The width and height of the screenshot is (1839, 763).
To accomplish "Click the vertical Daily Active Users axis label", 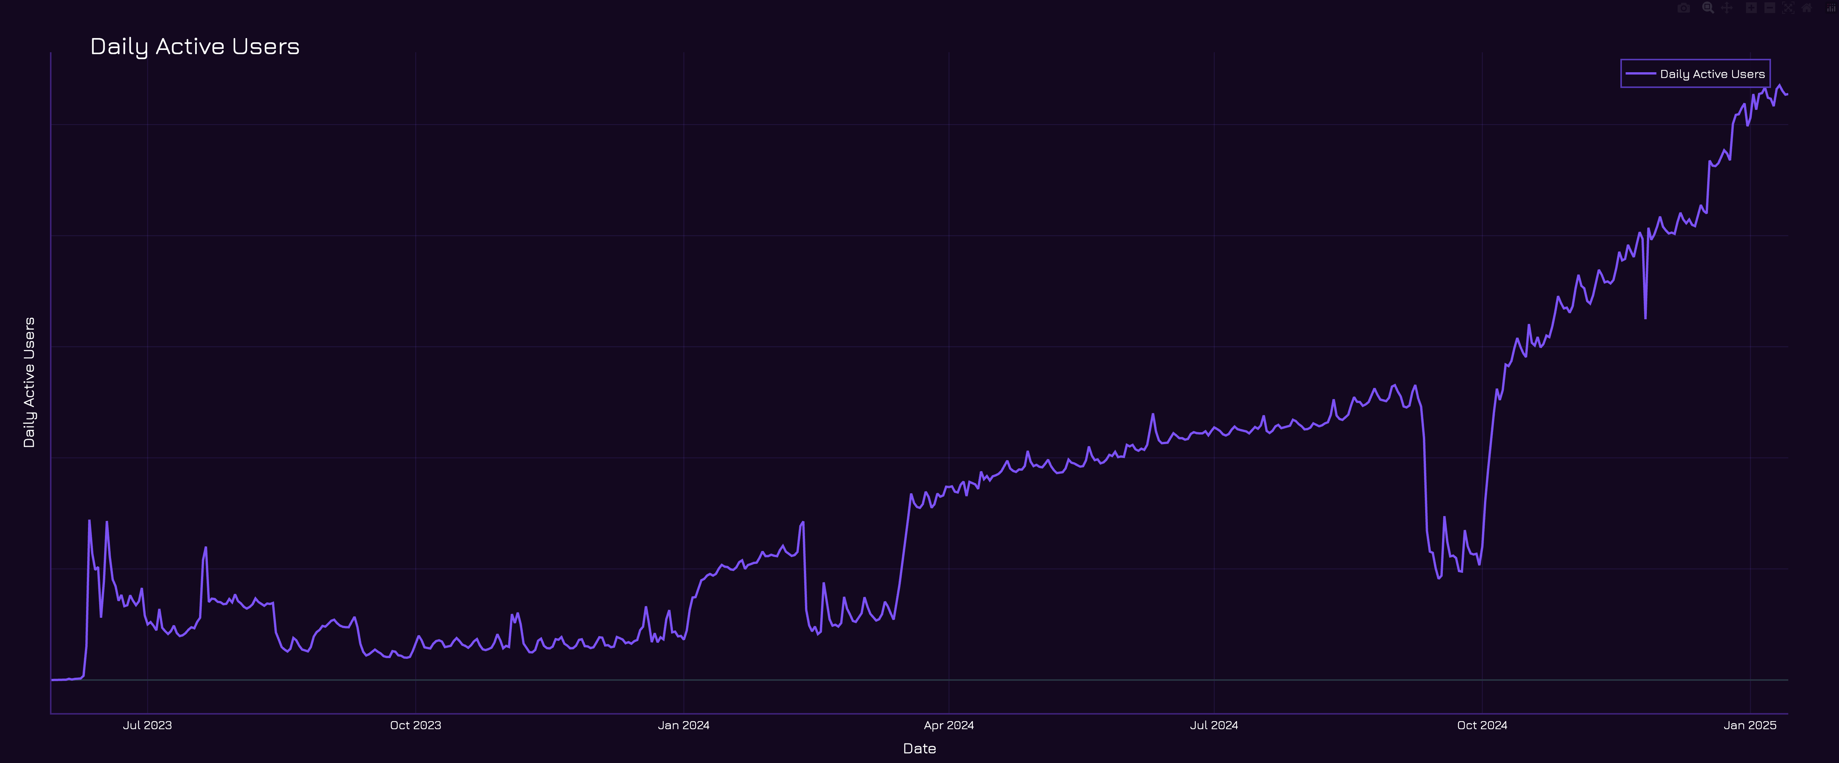I will point(29,383).
